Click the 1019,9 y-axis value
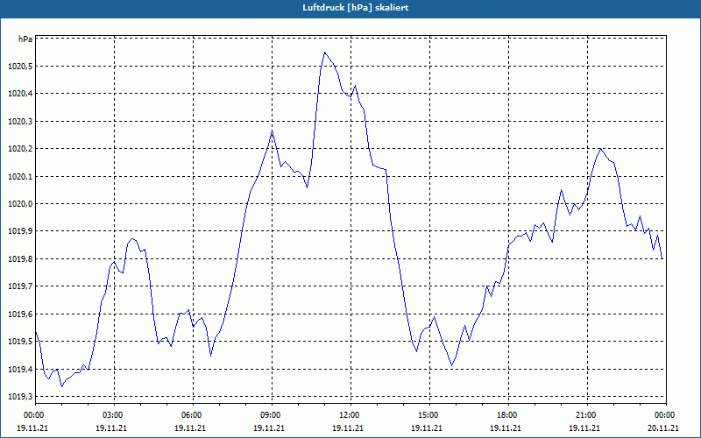701x438 pixels. pos(20,231)
